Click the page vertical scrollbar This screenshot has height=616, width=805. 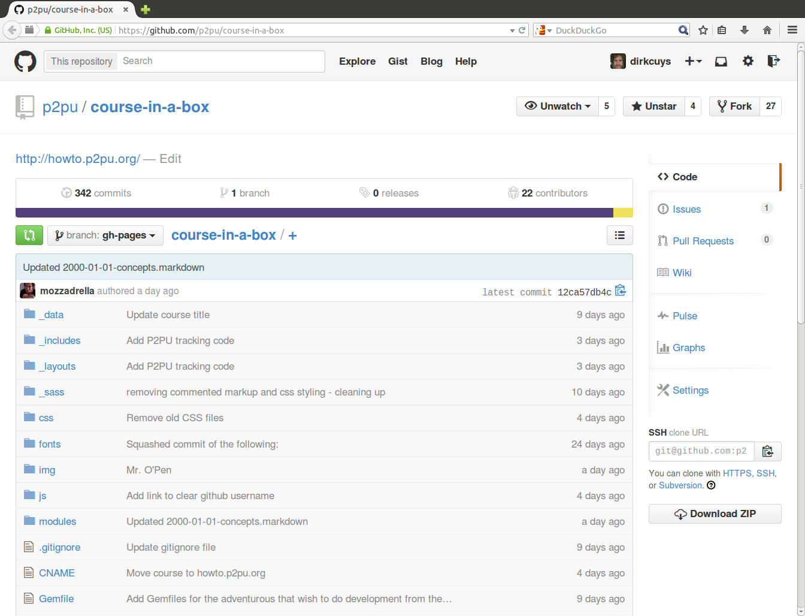coord(801,186)
